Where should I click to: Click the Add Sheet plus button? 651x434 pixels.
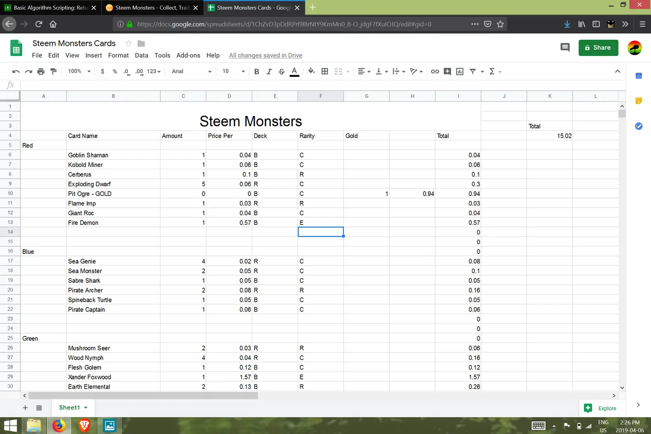tap(25, 408)
